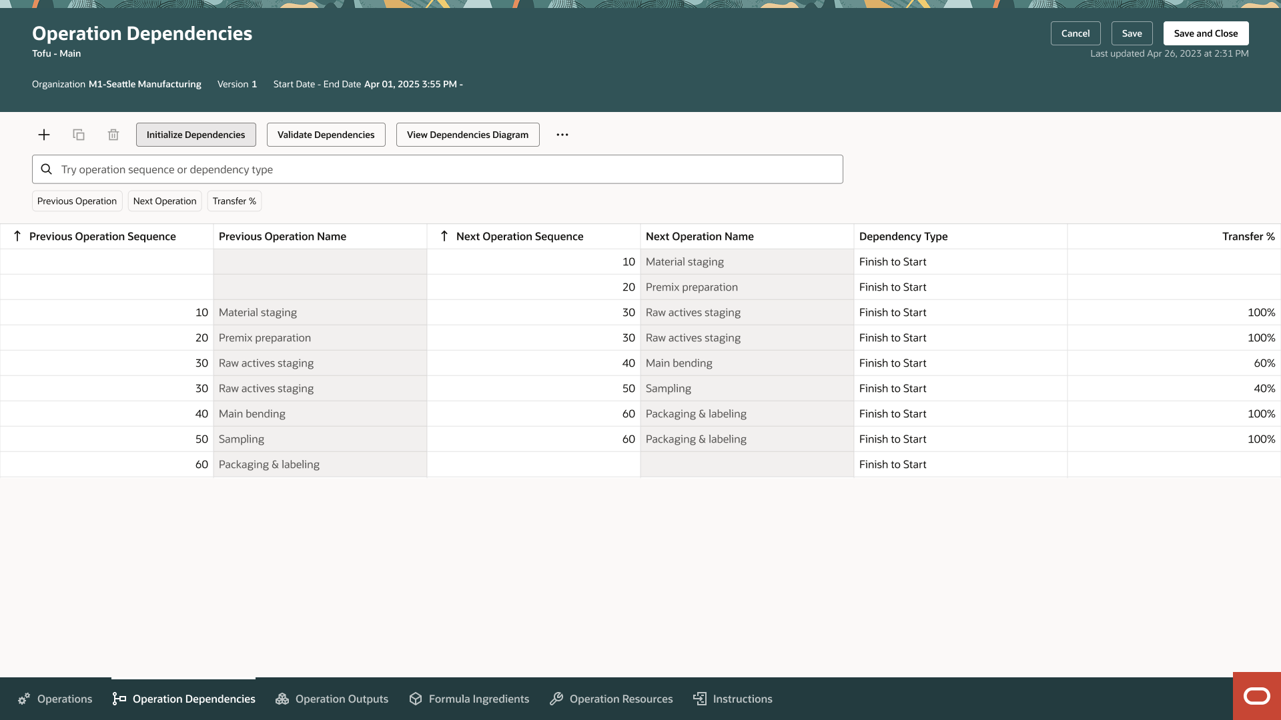Image resolution: width=1281 pixels, height=720 pixels.
Task: Open Dependency Type in the last Packaging & labeling row
Action: tap(961, 465)
